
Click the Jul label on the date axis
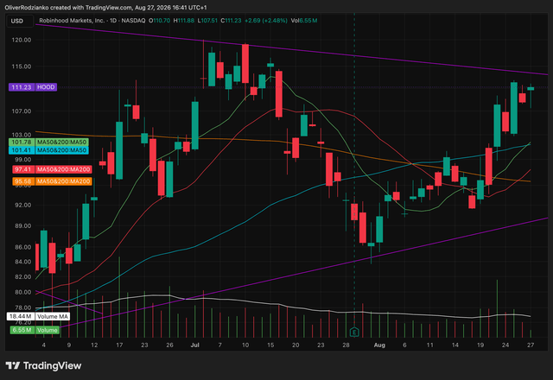point(194,345)
